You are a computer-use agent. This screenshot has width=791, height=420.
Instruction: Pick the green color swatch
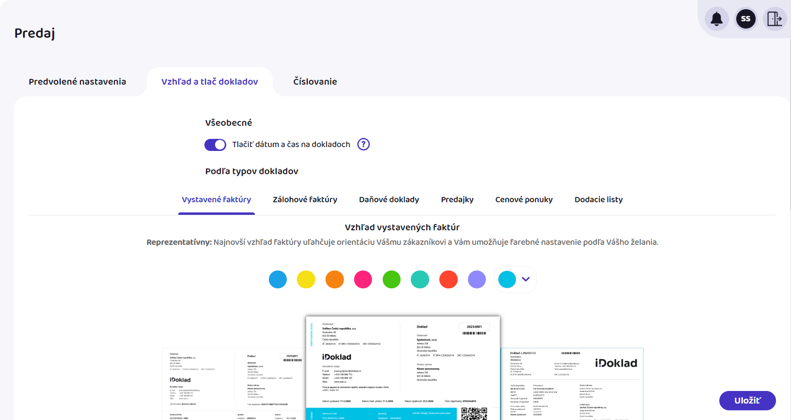pos(391,279)
